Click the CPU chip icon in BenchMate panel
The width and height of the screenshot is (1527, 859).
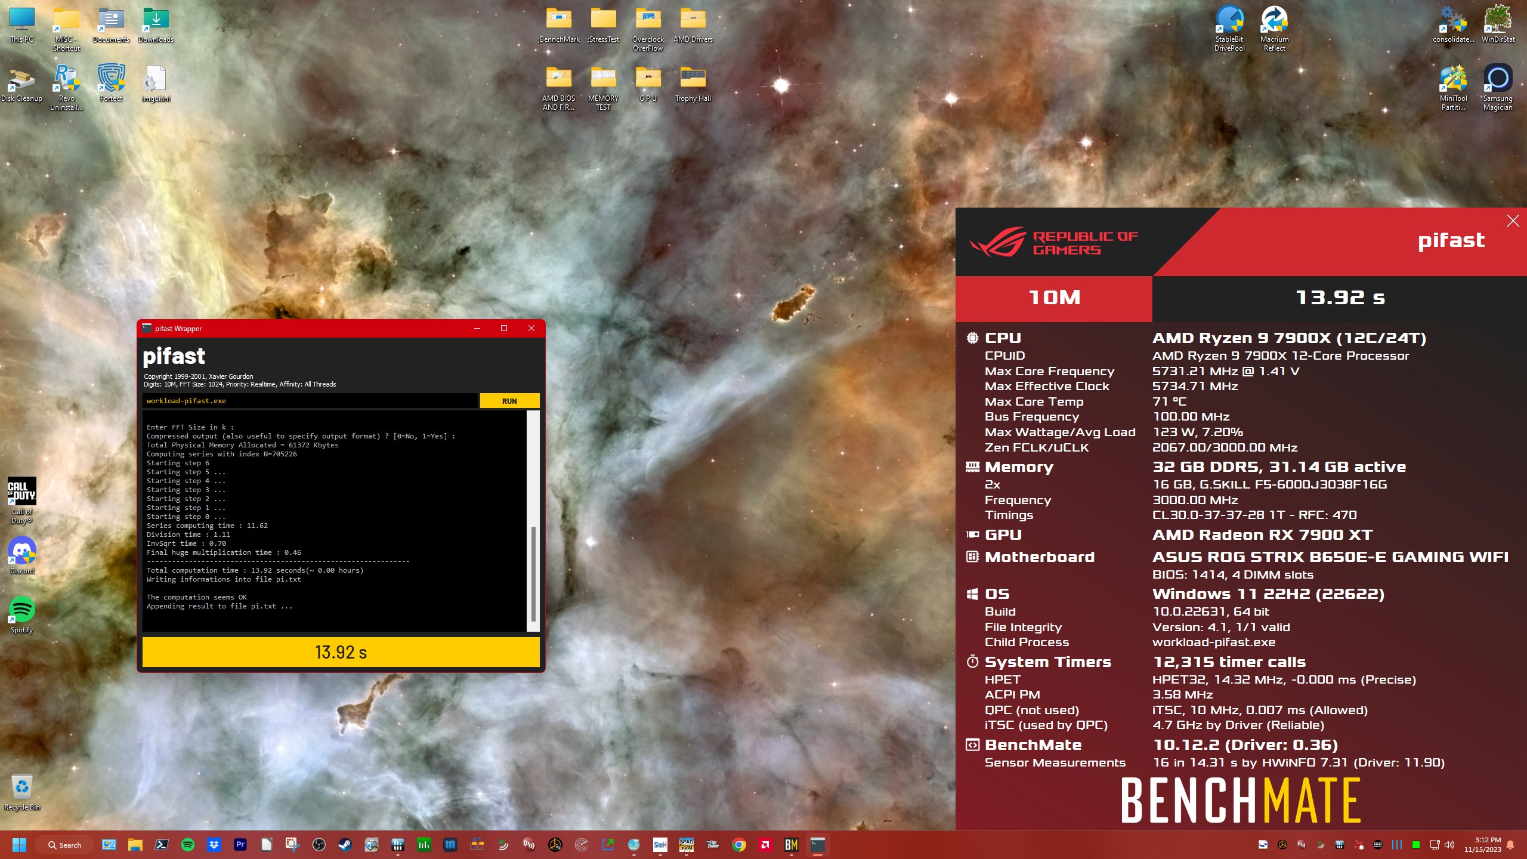pos(972,338)
